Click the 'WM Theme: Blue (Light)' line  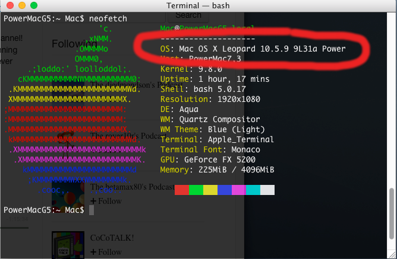[212, 129]
